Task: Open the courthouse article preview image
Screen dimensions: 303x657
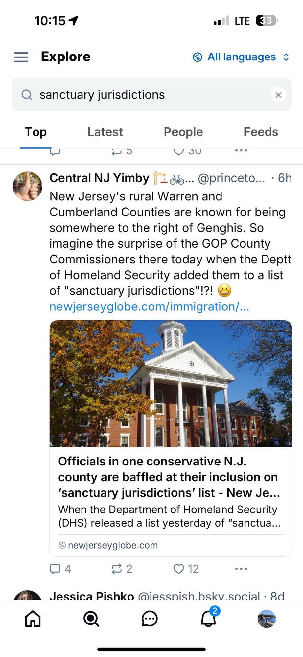Action: [x=171, y=383]
